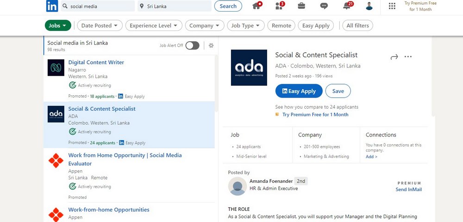463x222 pixels.
Task: Click the Mid-Senior level text
Action: 251,156
